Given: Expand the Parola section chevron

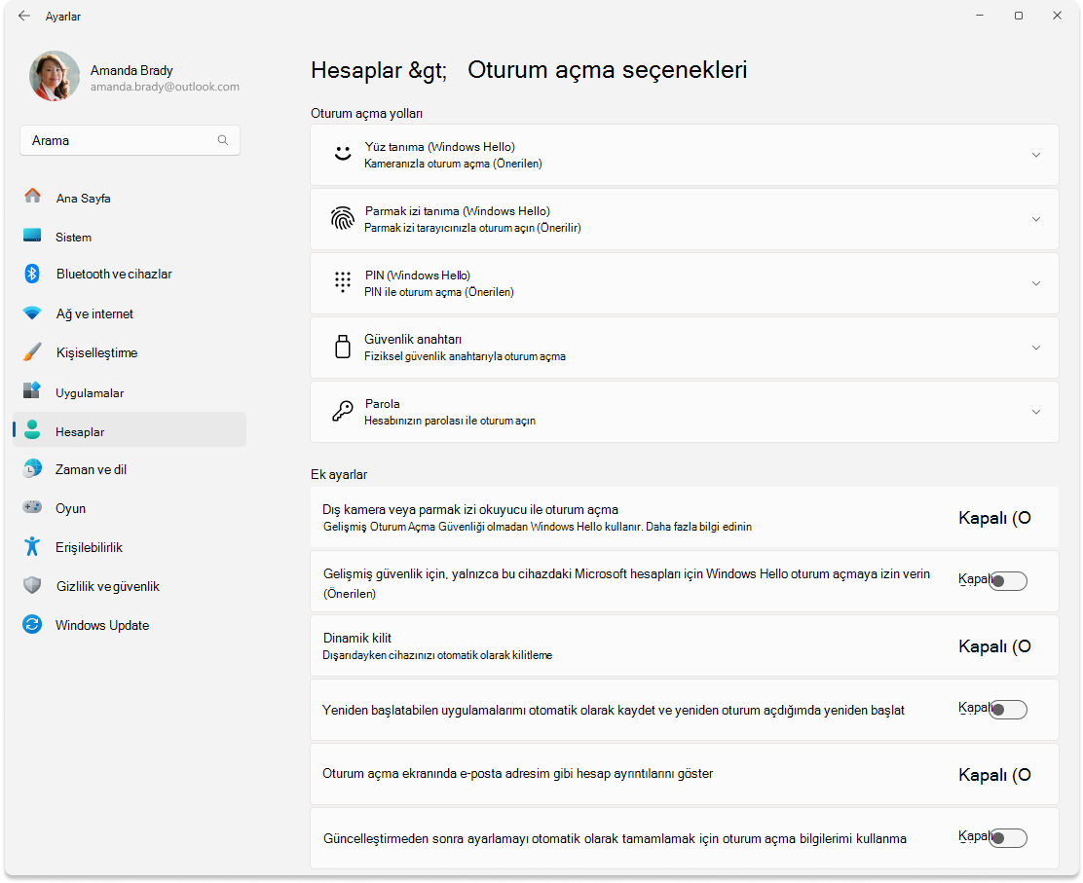Looking at the screenshot, I should 1036,412.
